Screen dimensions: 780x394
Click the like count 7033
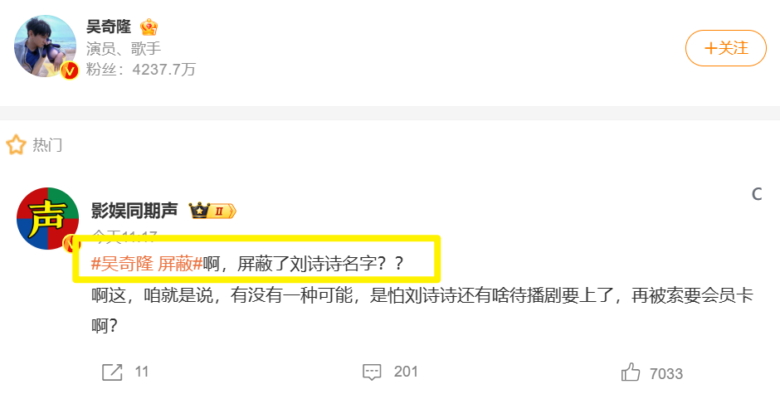pyautogui.click(x=666, y=373)
